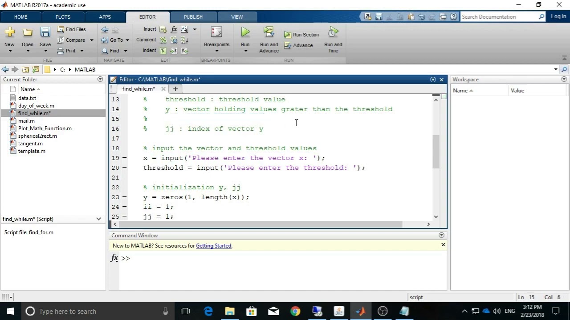Click the Open folder icon
This screenshot has width=570, height=320.
[28, 32]
